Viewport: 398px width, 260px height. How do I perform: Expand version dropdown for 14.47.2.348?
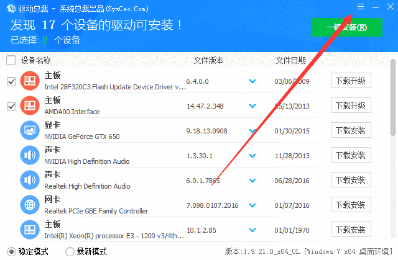[x=252, y=106]
